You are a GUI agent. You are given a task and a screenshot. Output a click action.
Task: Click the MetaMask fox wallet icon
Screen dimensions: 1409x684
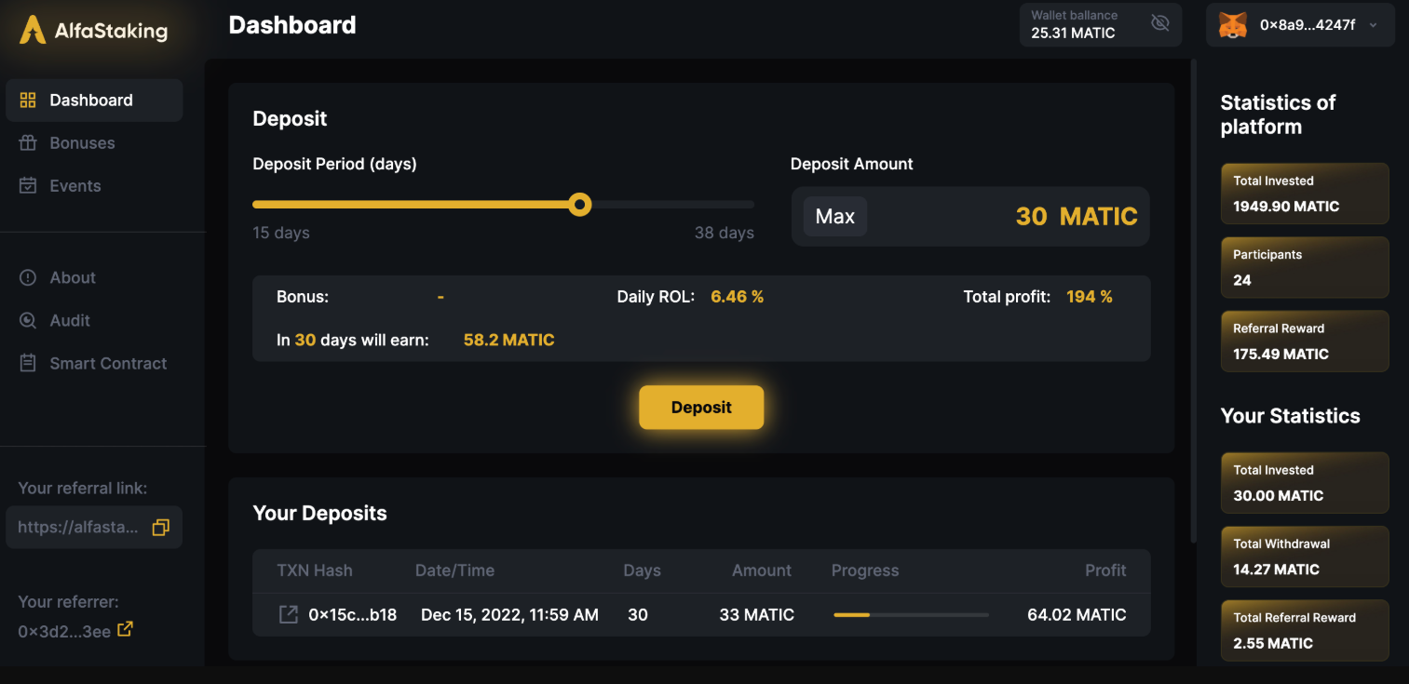[x=1234, y=25]
